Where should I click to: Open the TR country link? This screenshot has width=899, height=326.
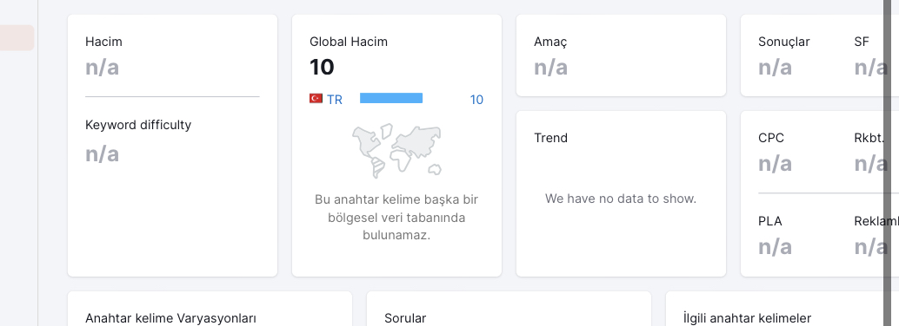pos(334,100)
